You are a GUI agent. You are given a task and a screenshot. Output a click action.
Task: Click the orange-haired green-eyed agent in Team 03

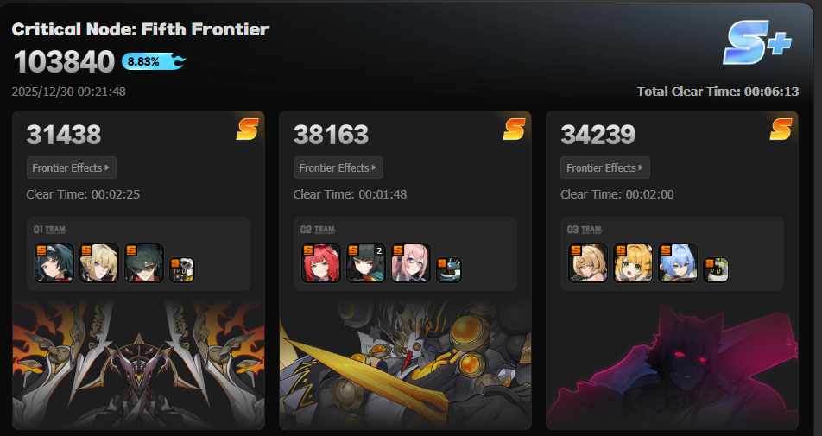coord(633,263)
